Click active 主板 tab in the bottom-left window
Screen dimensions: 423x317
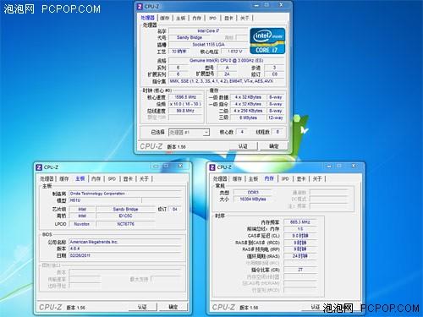click(80, 178)
